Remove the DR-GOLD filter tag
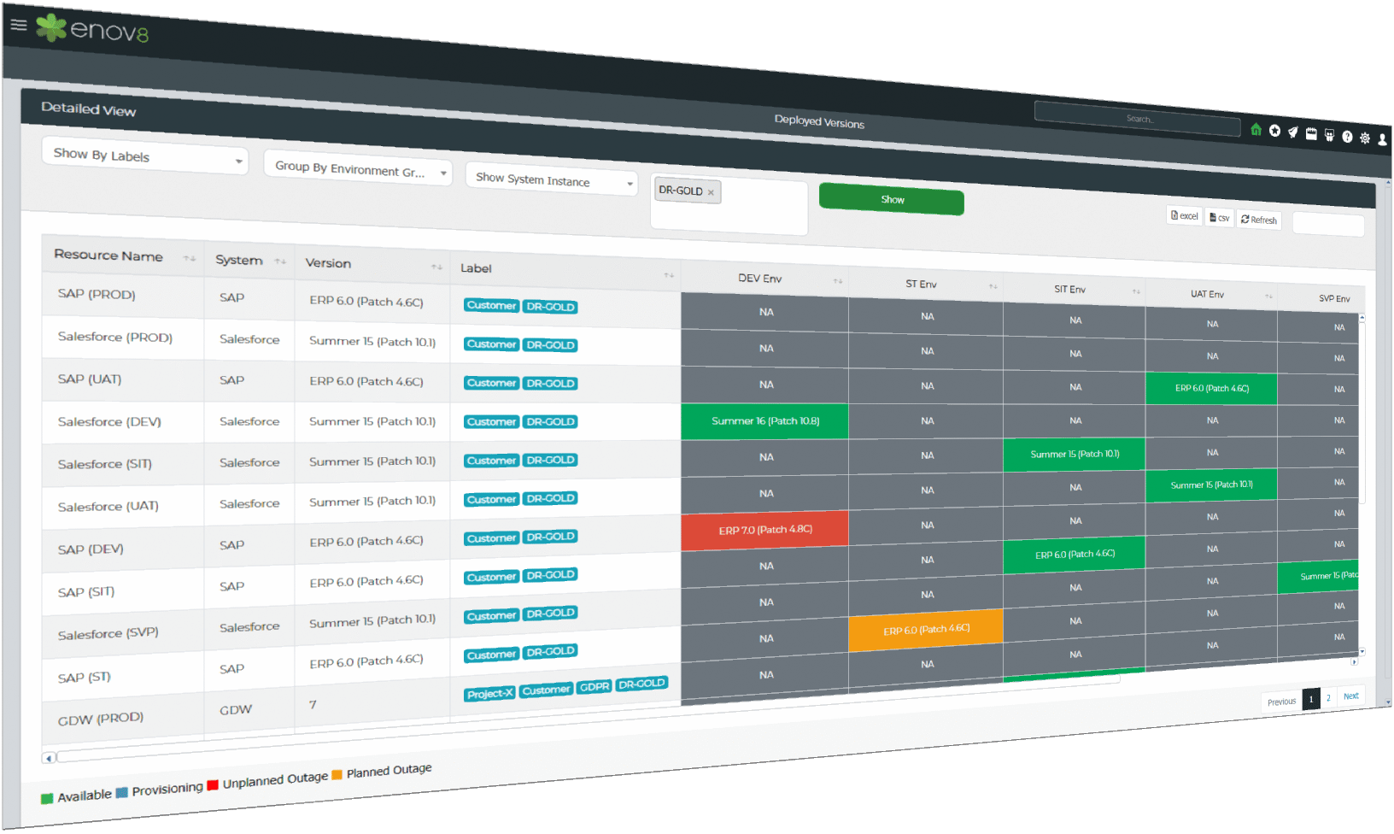Viewport: 1394px width, 834px height. [711, 192]
